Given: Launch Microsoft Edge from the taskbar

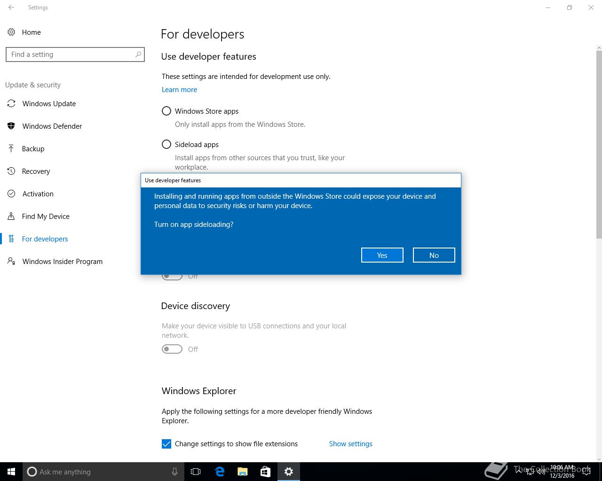Looking at the screenshot, I should [220, 472].
